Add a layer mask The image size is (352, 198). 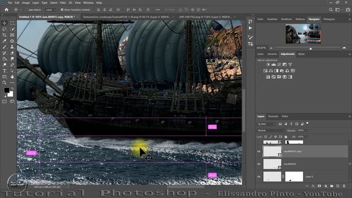[319, 186]
